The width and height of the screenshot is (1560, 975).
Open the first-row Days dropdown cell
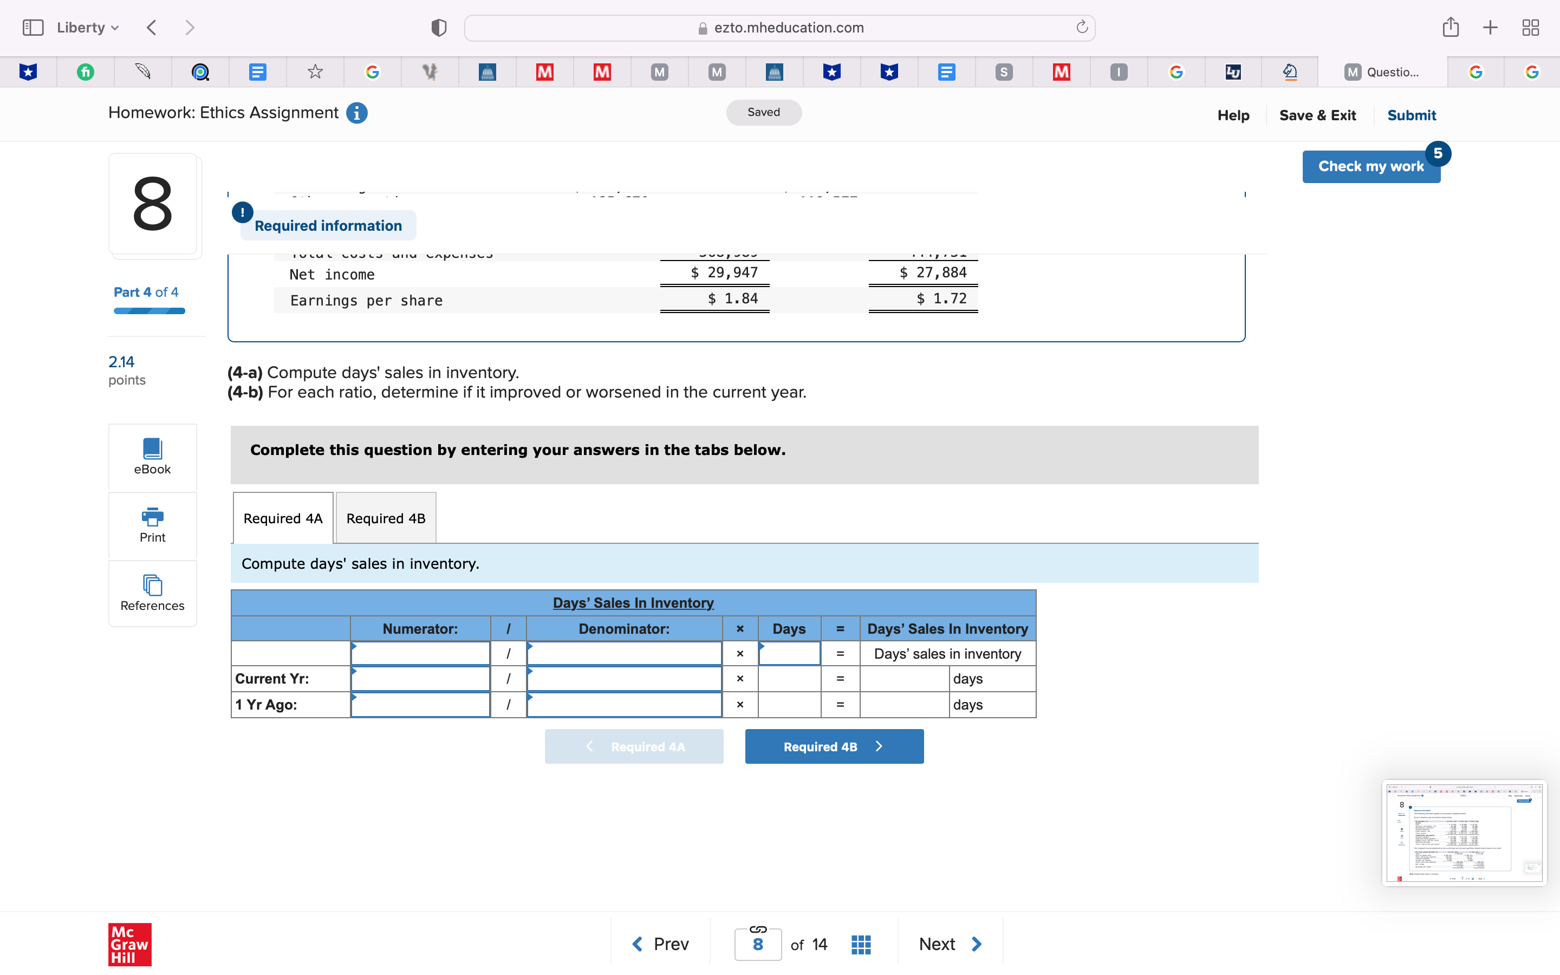[x=789, y=653]
